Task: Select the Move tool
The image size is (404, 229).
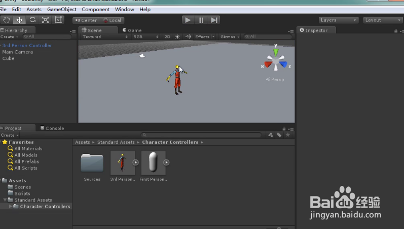Action: (x=19, y=20)
